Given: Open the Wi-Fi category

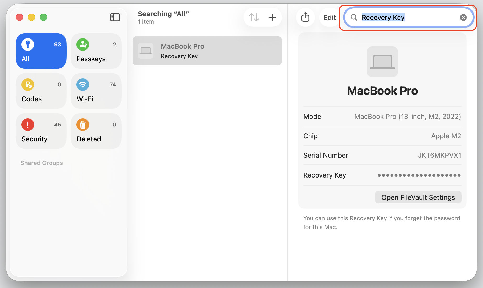Looking at the screenshot, I should [96, 91].
